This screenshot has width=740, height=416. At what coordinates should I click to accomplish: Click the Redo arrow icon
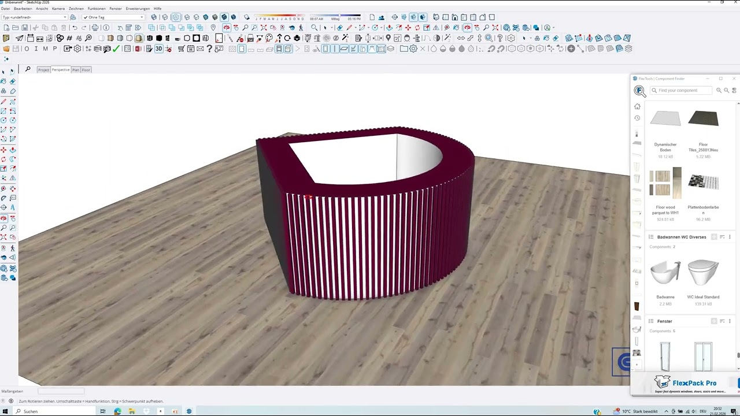[84, 28]
